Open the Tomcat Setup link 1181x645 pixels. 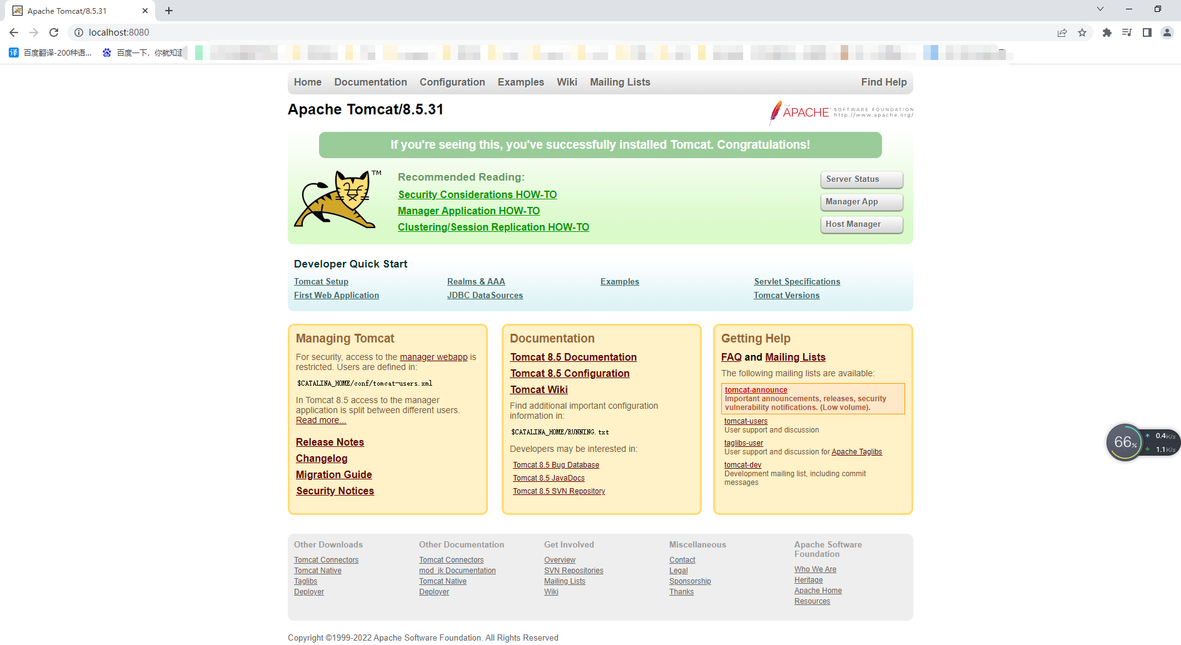[321, 282]
